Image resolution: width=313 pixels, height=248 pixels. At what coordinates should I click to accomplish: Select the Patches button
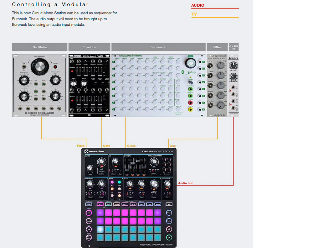point(169,221)
